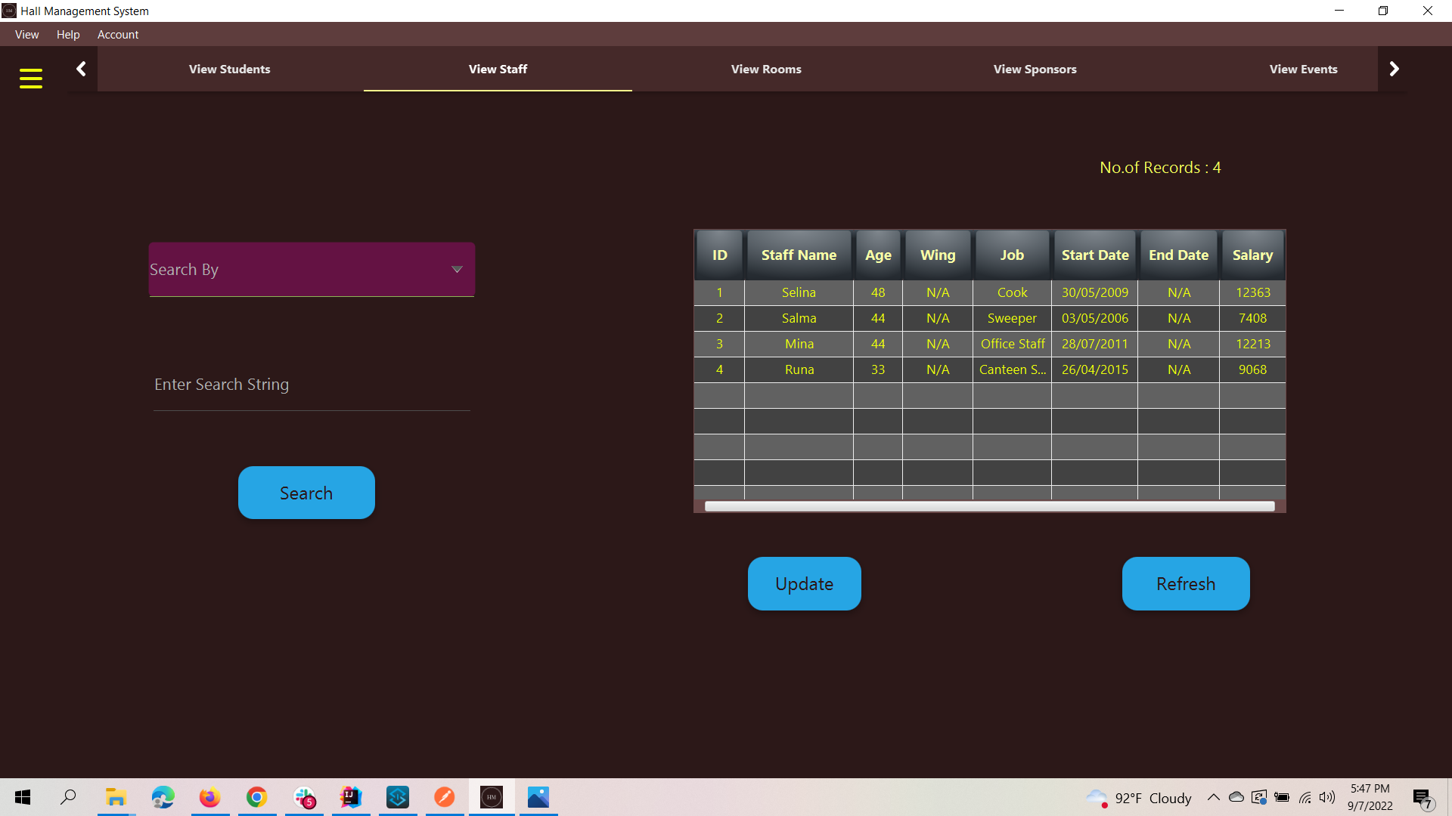Launch IntelliJ IDEA from the taskbar

[x=350, y=797]
